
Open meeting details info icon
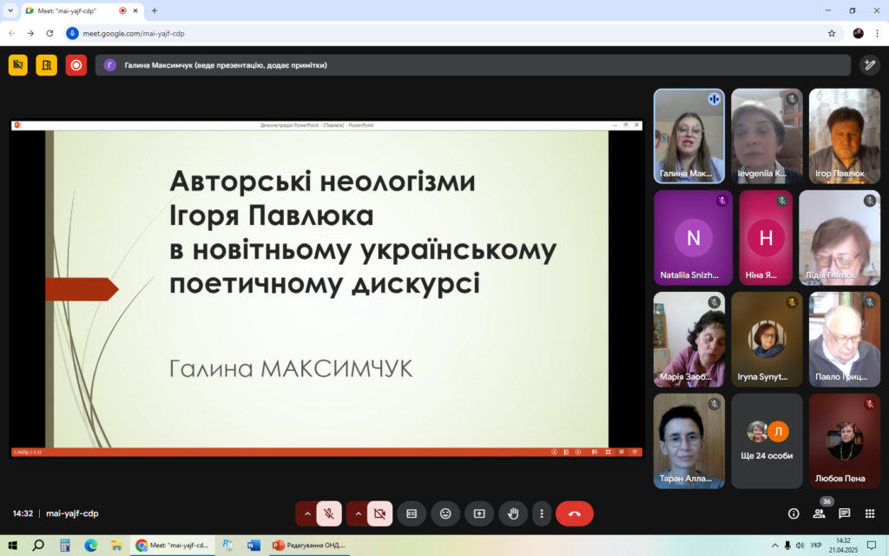(x=794, y=513)
